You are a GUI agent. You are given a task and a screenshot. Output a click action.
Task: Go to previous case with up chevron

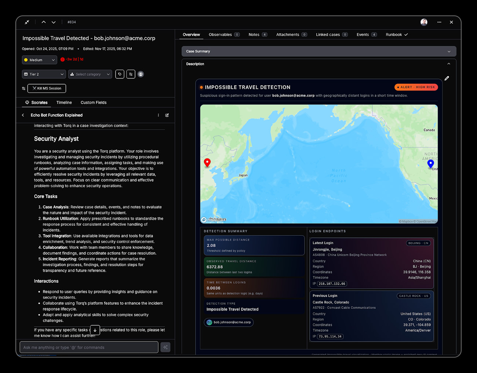pos(44,22)
